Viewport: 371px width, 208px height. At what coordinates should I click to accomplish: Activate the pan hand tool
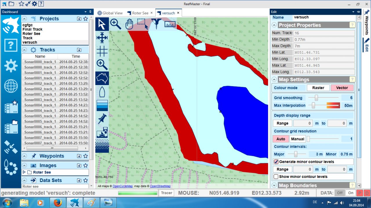point(129,24)
